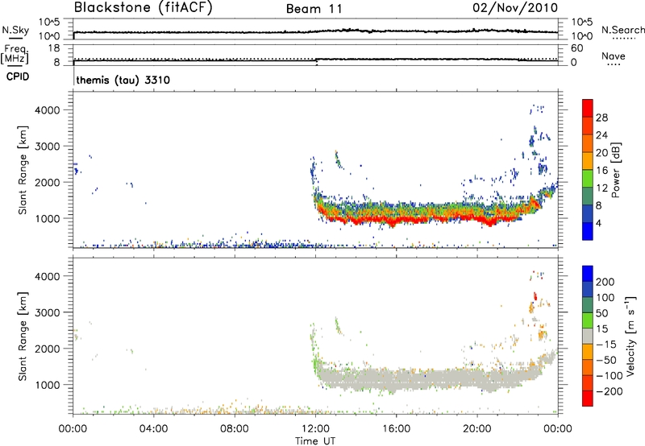Click the "Blackstone (fitACF)" plot title

[x=144, y=8]
